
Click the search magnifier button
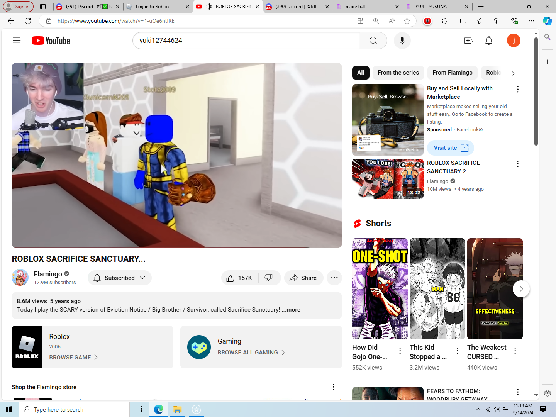(373, 41)
